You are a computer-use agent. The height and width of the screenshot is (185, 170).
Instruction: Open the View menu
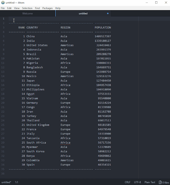click(17, 8)
